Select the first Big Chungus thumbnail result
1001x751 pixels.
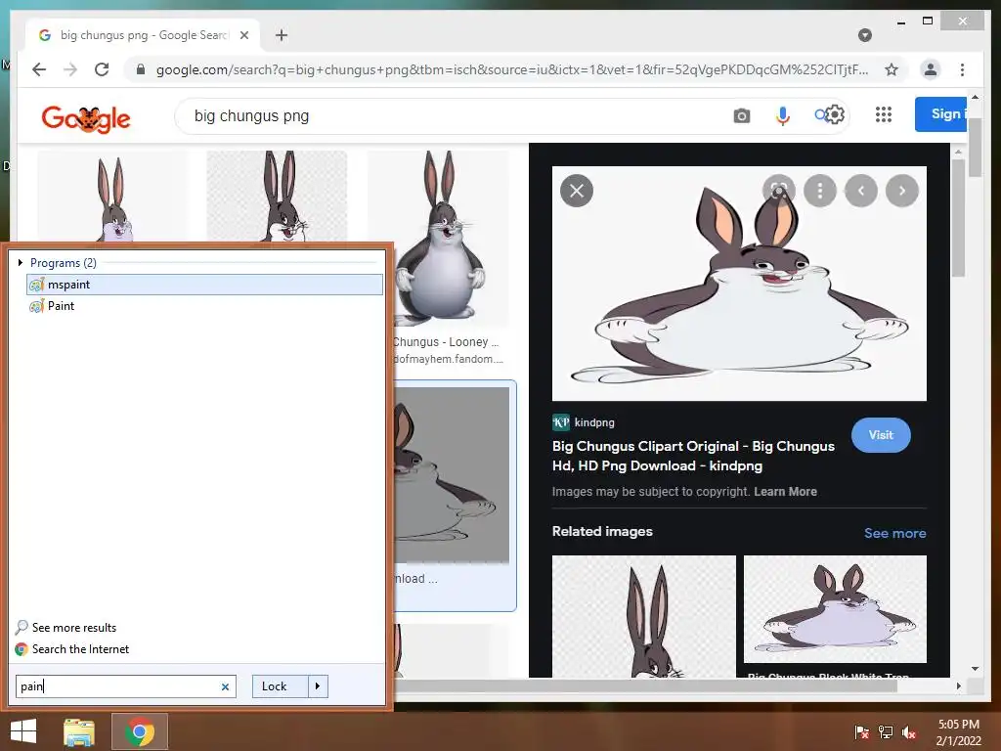[x=113, y=197]
